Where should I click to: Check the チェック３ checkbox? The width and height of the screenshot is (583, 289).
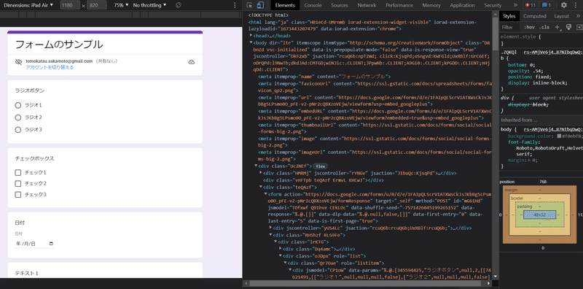17,194
